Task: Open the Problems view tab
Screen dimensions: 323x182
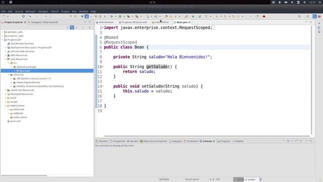Action: pyautogui.click(x=191, y=141)
